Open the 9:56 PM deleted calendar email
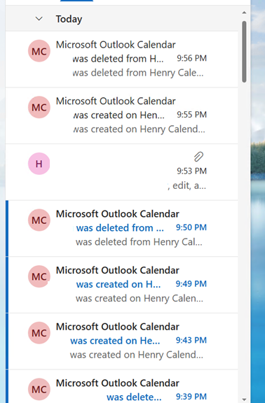This screenshot has width=265, height=403. click(121, 59)
